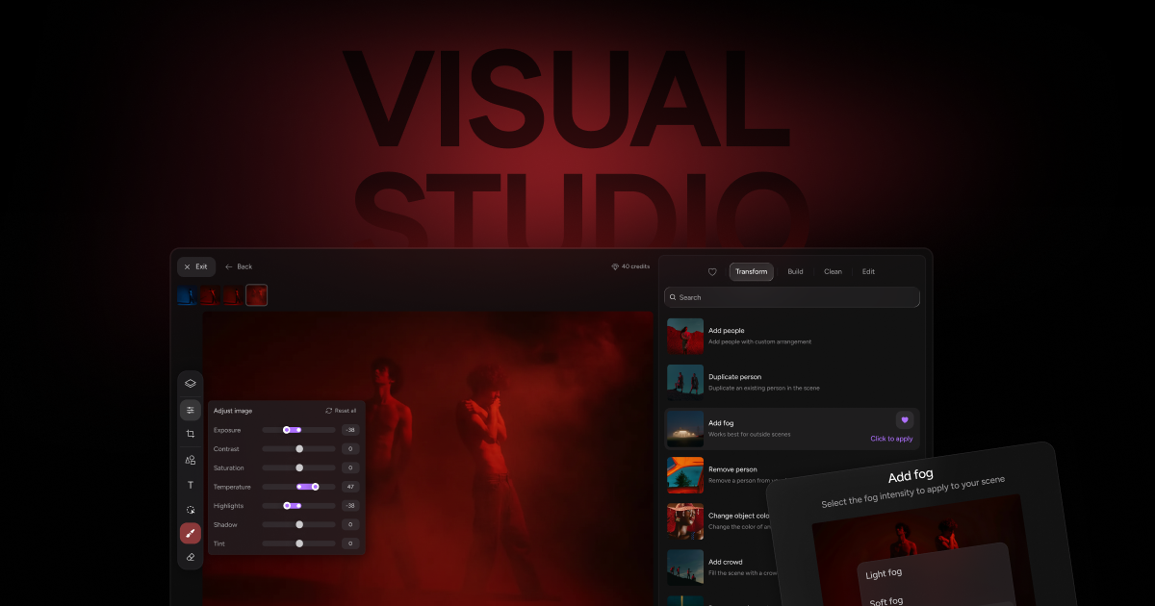Click the Saturation slider
Viewport: 1155px width, 606px height.
tap(299, 467)
